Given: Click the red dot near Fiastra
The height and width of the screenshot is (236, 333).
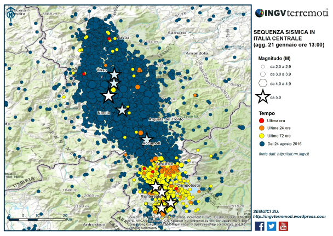Looking at the screenshot, I should pyautogui.click(x=109, y=39).
